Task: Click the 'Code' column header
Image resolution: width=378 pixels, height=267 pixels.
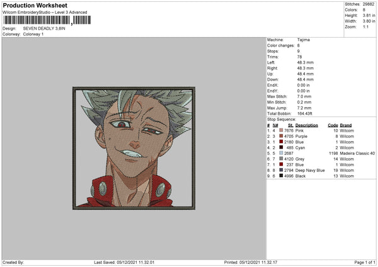Action: 333,125
